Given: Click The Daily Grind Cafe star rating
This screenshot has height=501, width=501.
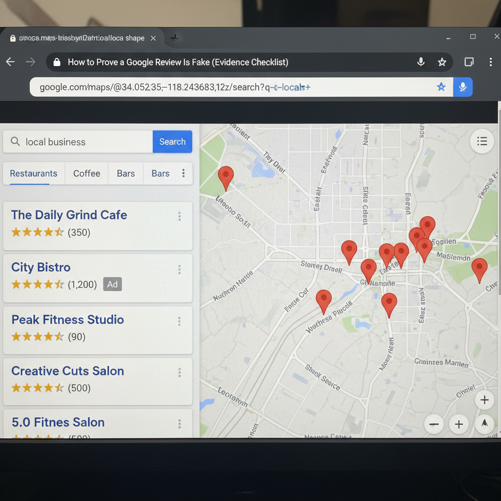Looking at the screenshot, I should 38,232.
